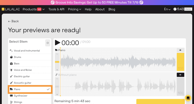Screen dimensions: 194x104
Task: Toggle the checked Piano stem option
Action: click(30, 89)
